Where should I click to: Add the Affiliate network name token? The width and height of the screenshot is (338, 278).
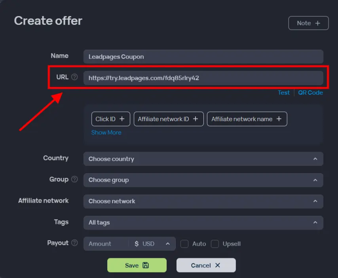point(247,119)
